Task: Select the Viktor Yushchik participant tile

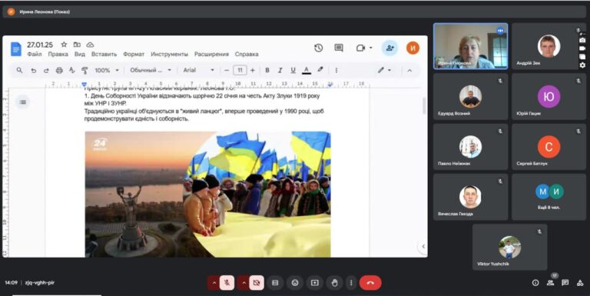Action: coord(509,247)
